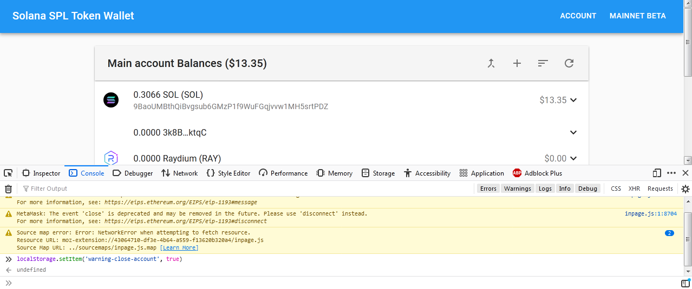The image size is (692, 289).
Task: Toggle XHR filter in console
Action: coord(634,189)
